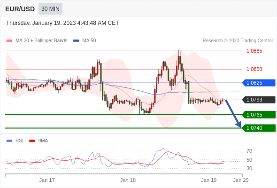The image size is (277, 188).
Task: Select the 1.0825 blue pivot price tag
Action: (x=259, y=83)
